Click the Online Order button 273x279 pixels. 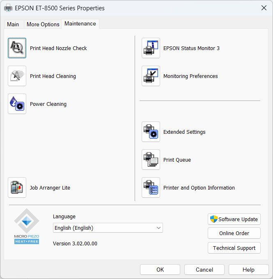(x=234, y=233)
